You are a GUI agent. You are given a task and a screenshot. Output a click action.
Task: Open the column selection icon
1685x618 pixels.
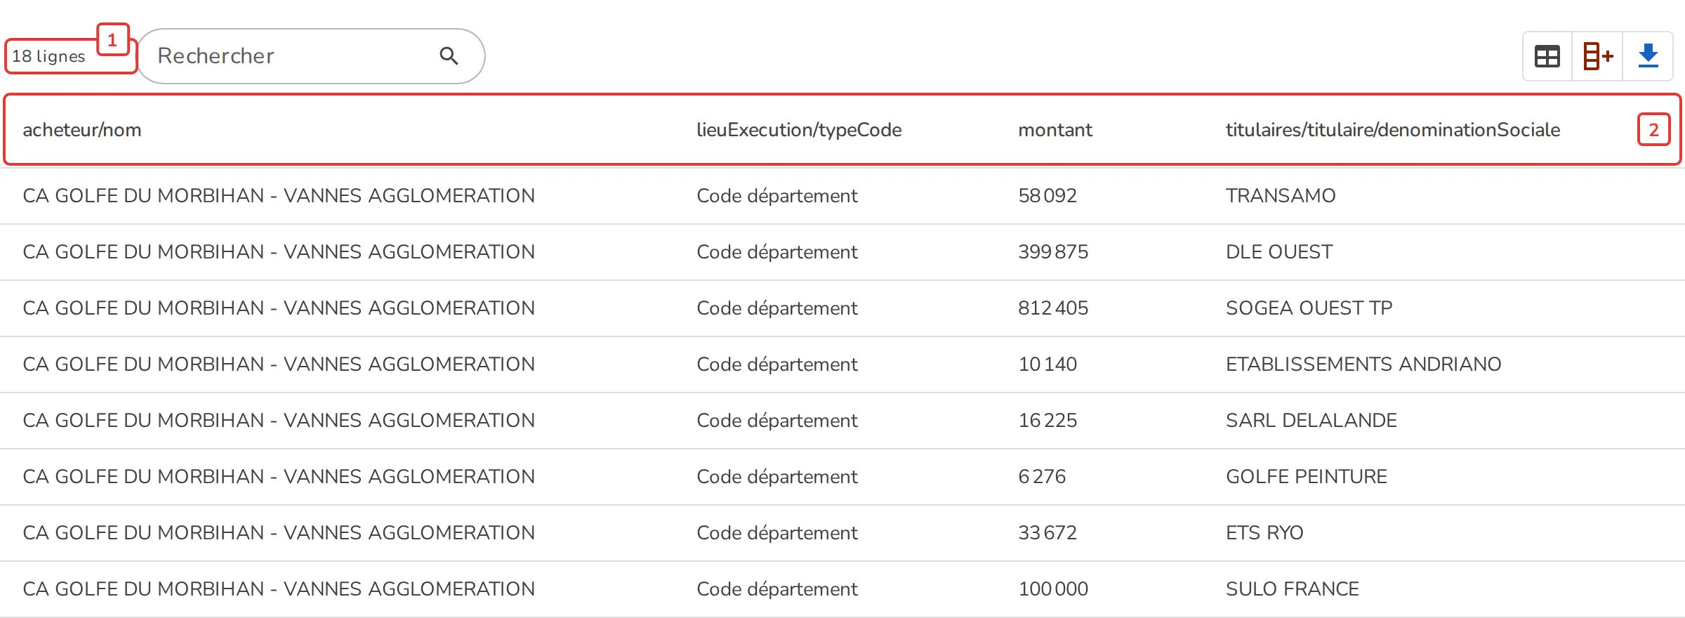click(x=1598, y=56)
